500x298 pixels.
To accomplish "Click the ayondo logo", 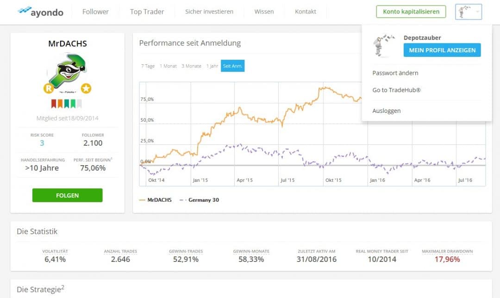I will pos(40,12).
